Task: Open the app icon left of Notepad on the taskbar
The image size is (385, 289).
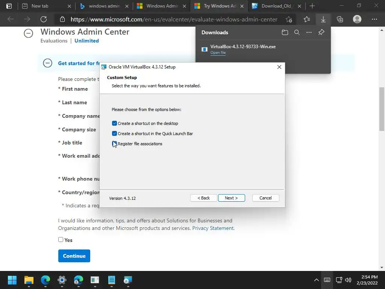Action: pos(95,280)
